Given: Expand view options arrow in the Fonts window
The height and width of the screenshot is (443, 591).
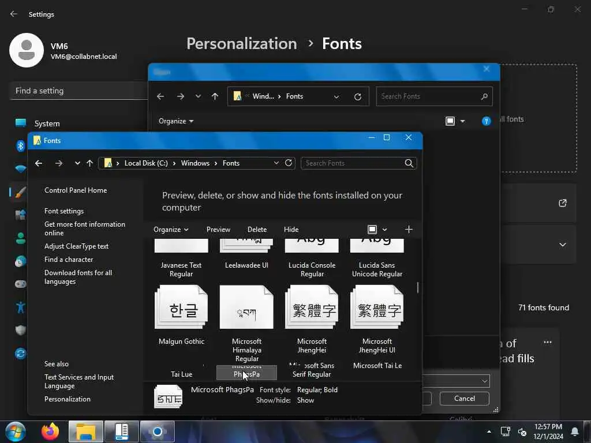Looking at the screenshot, I should click(384, 230).
